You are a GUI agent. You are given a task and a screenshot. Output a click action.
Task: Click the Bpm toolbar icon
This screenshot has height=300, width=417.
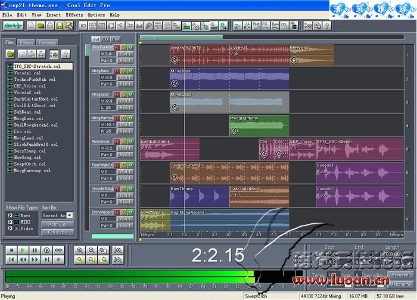[x=275, y=26]
